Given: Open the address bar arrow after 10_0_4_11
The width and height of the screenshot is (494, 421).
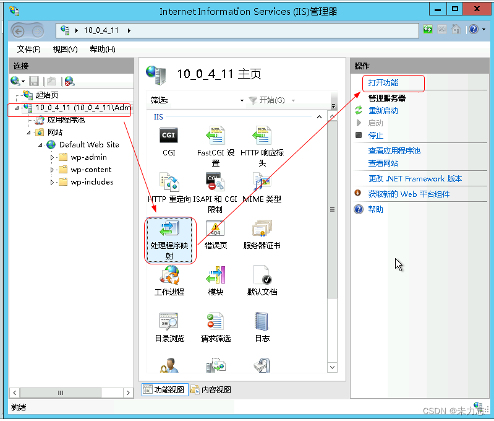Looking at the screenshot, I should point(129,30).
